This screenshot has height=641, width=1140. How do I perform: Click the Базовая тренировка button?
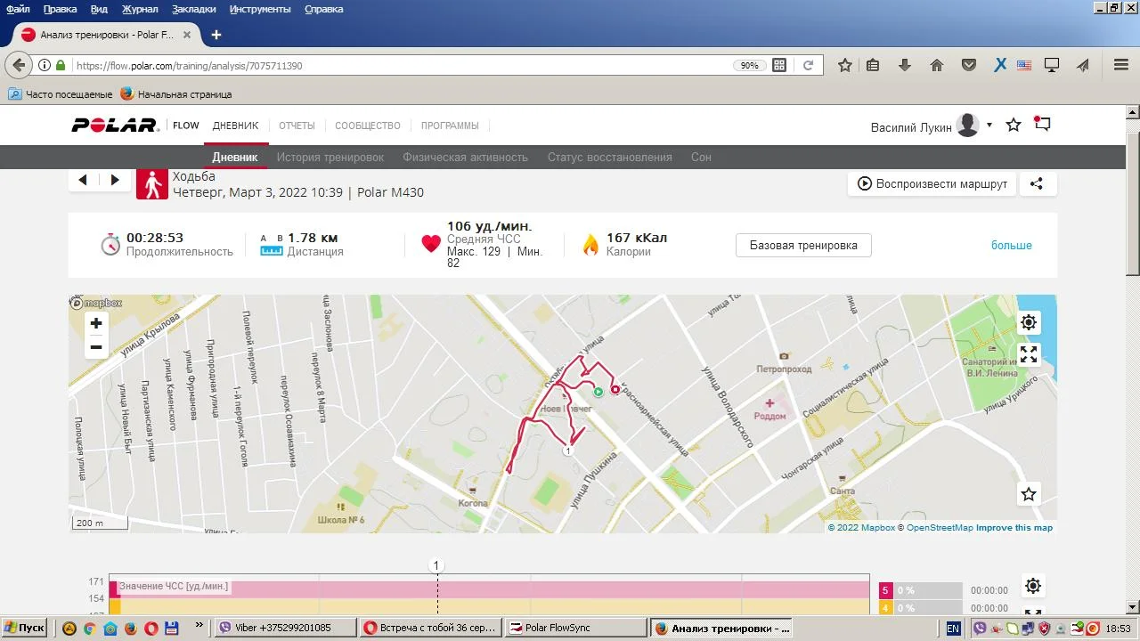pyautogui.click(x=803, y=246)
